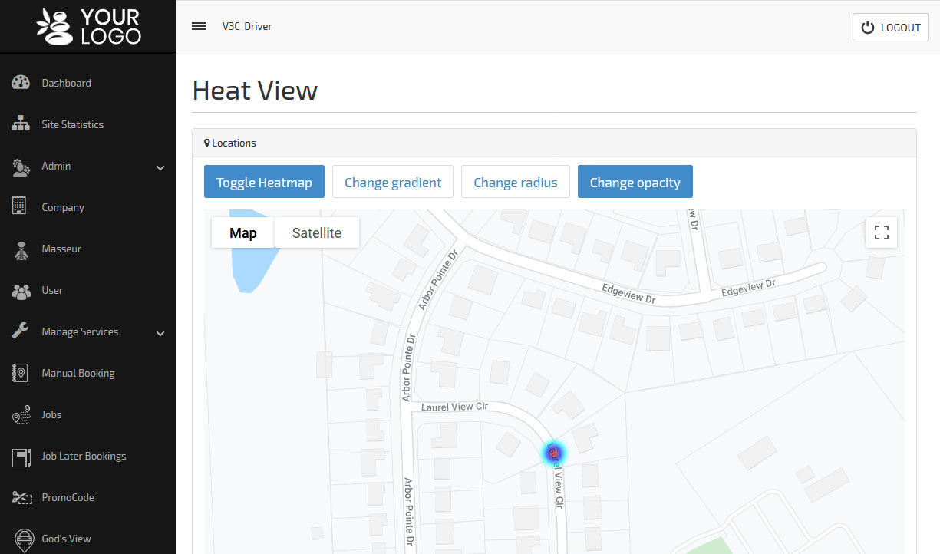Click the God's View car pin icon

coord(25,539)
